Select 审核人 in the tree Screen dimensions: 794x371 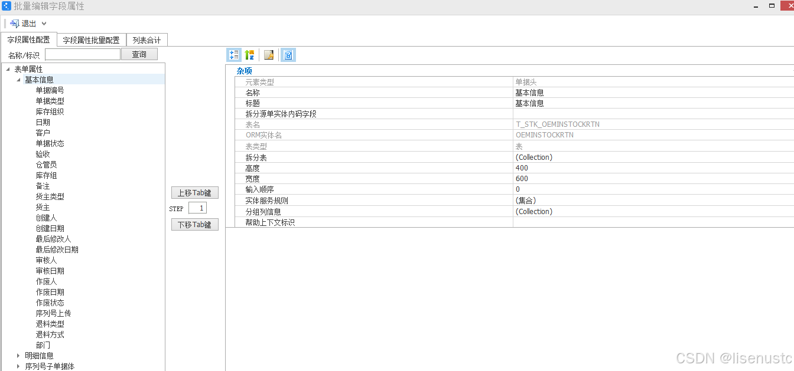click(46, 260)
